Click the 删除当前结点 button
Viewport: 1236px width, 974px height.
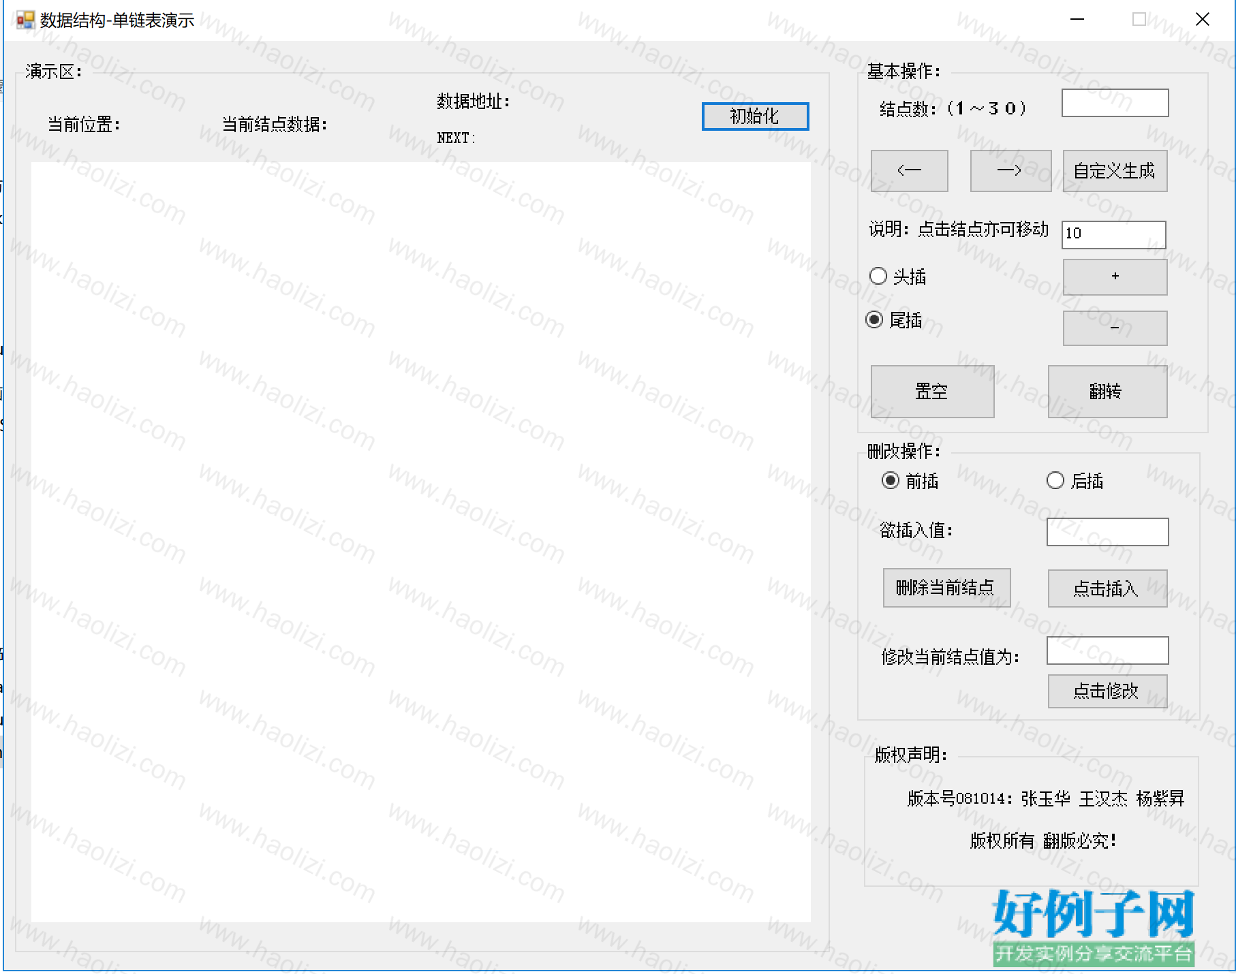(x=946, y=588)
